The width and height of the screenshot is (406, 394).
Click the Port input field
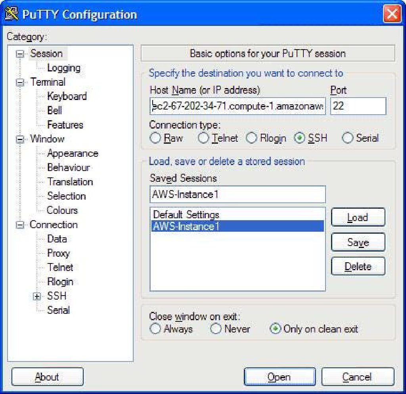pos(358,106)
